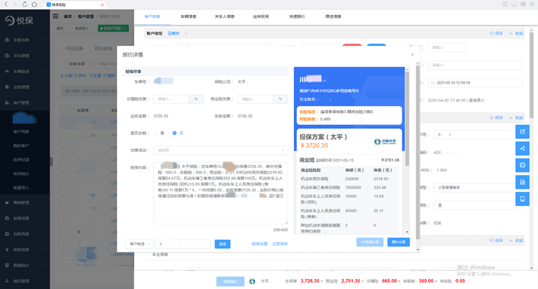
Task: Click the blue share icon on right sidebar
Action: pyautogui.click(x=522, y=148)
